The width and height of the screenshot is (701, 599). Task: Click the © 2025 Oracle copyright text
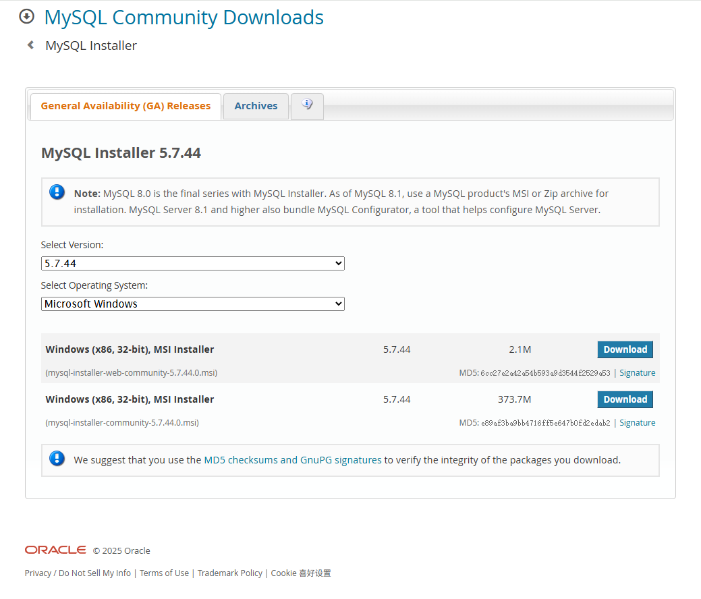(121, 550)
